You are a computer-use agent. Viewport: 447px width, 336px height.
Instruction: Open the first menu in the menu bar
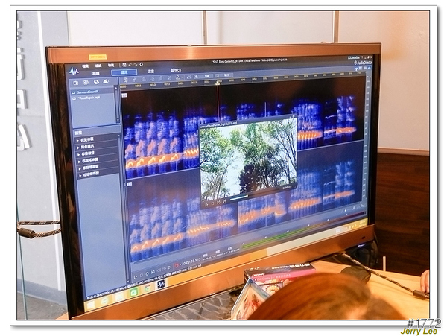click(x=85, y=66)
